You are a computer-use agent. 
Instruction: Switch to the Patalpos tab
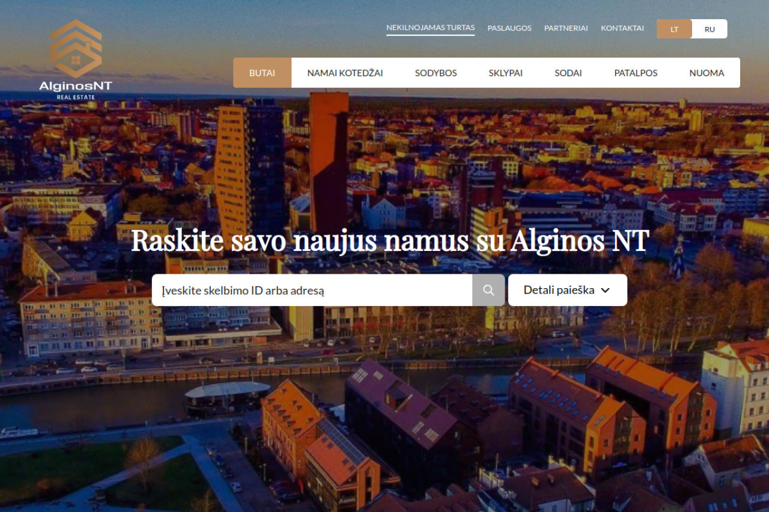click(x=636, y=73)
